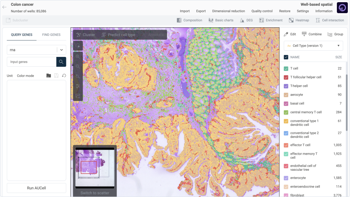The image size is (350, 197).
Task: Uncheck the T follicular helper cell checkbox
Action: pos(286,77)
